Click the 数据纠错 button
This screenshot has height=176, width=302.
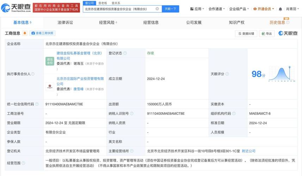click(246, 34)
